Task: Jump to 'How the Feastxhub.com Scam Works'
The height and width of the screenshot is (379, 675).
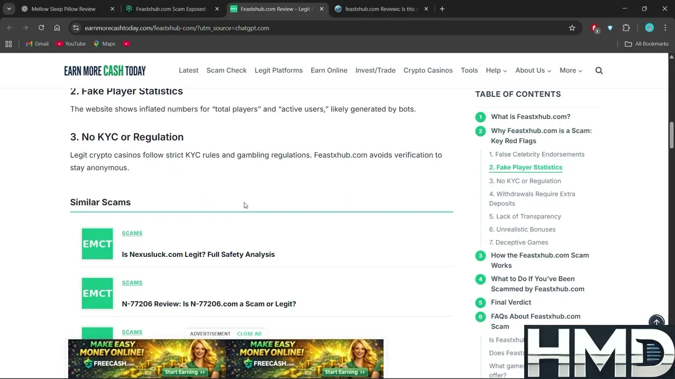Action: coord(540,260)
